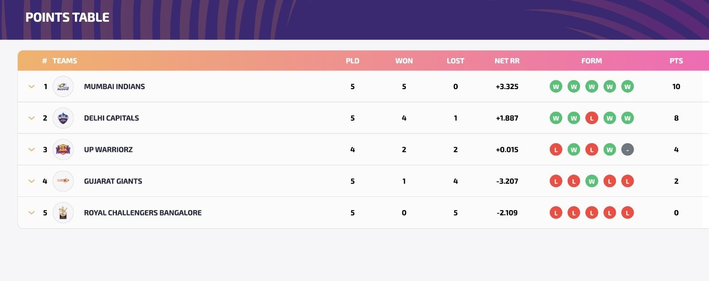Image resolution: width=709 pixels, height=281 pixels.
Task: Click Gujarat Giants' green win form badge
Action: 592,181
